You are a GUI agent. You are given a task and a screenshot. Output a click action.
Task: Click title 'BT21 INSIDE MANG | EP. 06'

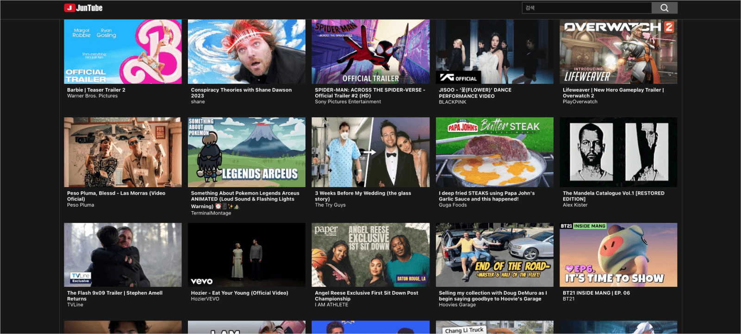(x=596, y=293)
